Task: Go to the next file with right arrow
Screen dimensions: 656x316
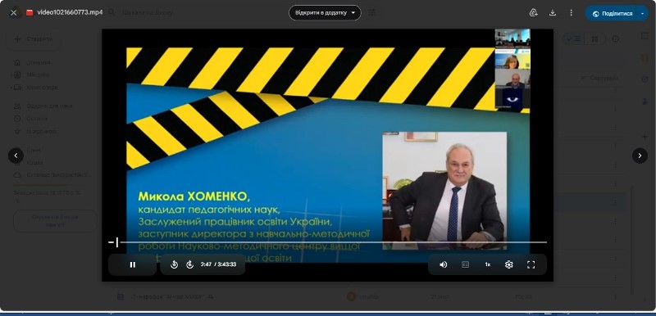Action: click(x=640, y=156)
